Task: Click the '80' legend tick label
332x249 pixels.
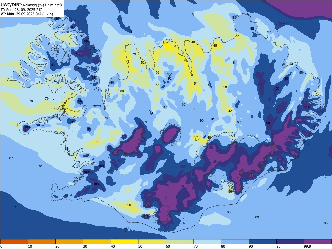Action: pos(223,246)
